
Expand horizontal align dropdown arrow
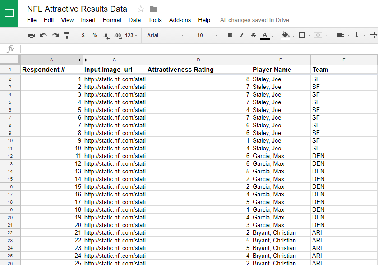(348, 36)
